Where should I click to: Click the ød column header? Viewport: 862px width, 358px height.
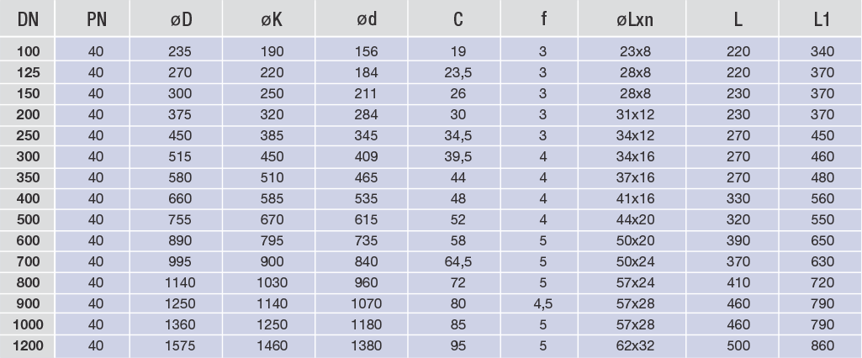click(x=367, y=19)
